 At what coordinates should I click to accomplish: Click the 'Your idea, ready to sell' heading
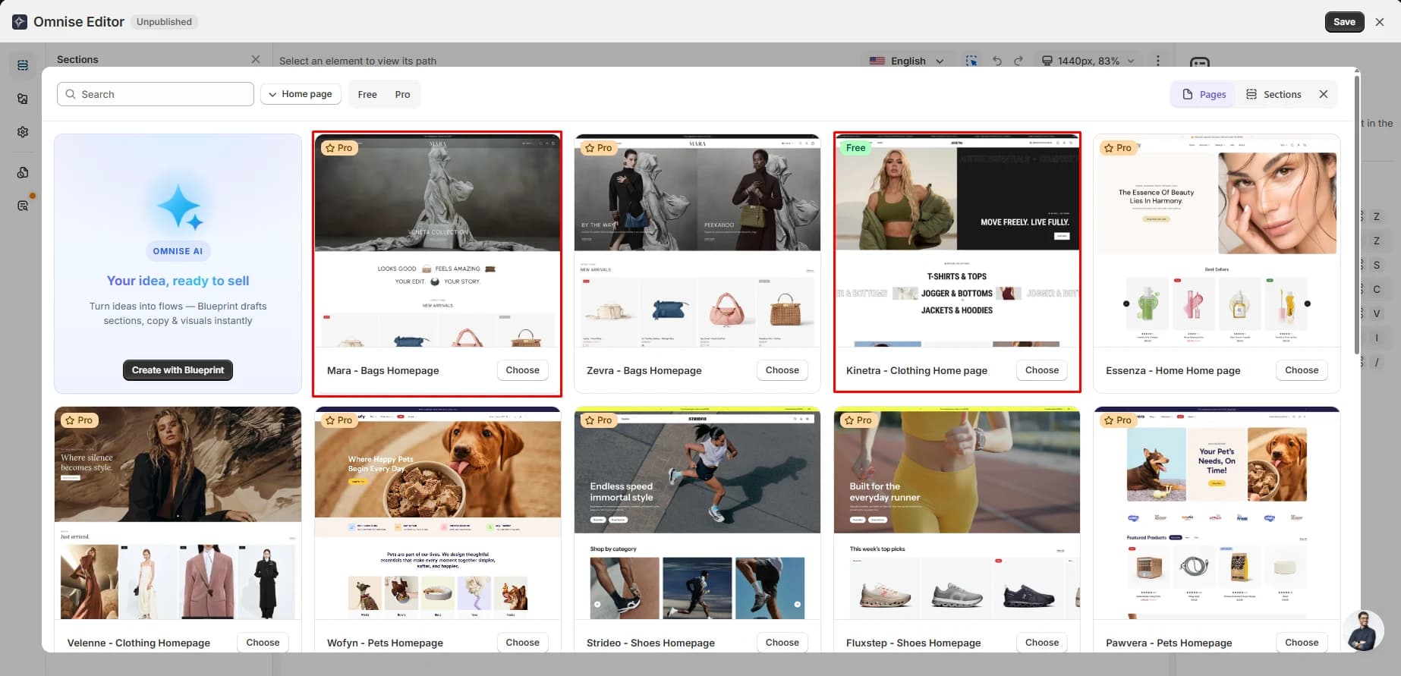[x=178, y=281]
